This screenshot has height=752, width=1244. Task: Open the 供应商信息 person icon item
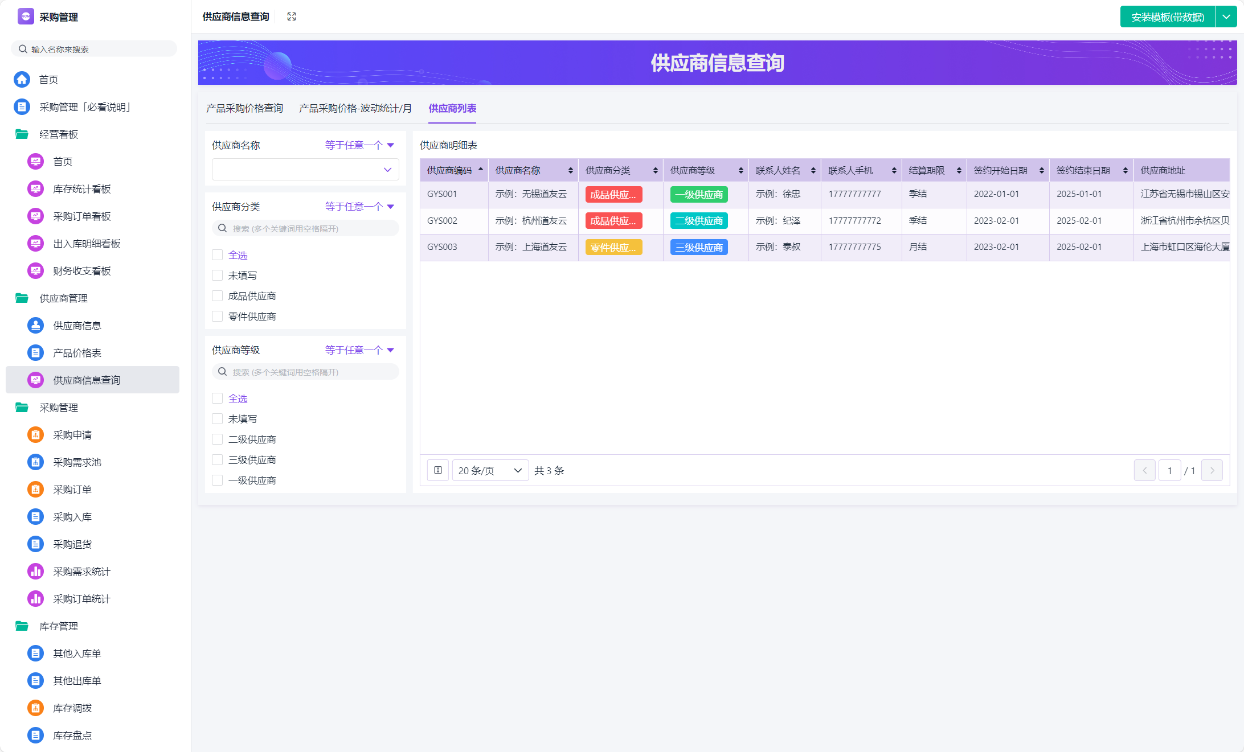click(x=35, y=326)
